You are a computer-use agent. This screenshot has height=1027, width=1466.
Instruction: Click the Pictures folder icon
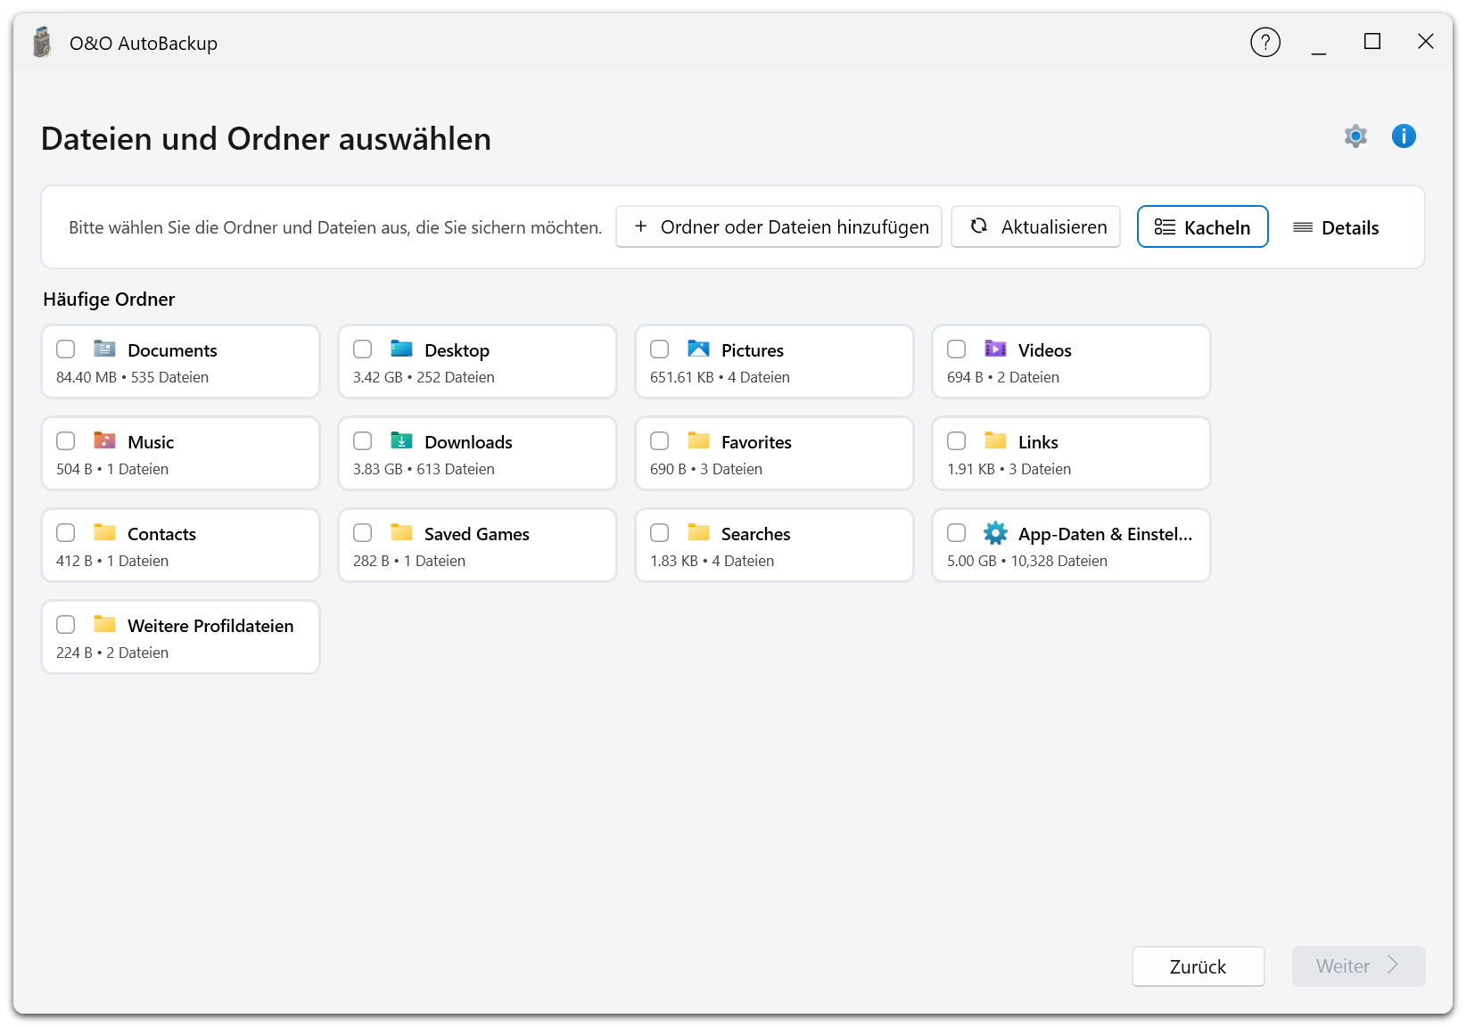click(x=698, y=349)
